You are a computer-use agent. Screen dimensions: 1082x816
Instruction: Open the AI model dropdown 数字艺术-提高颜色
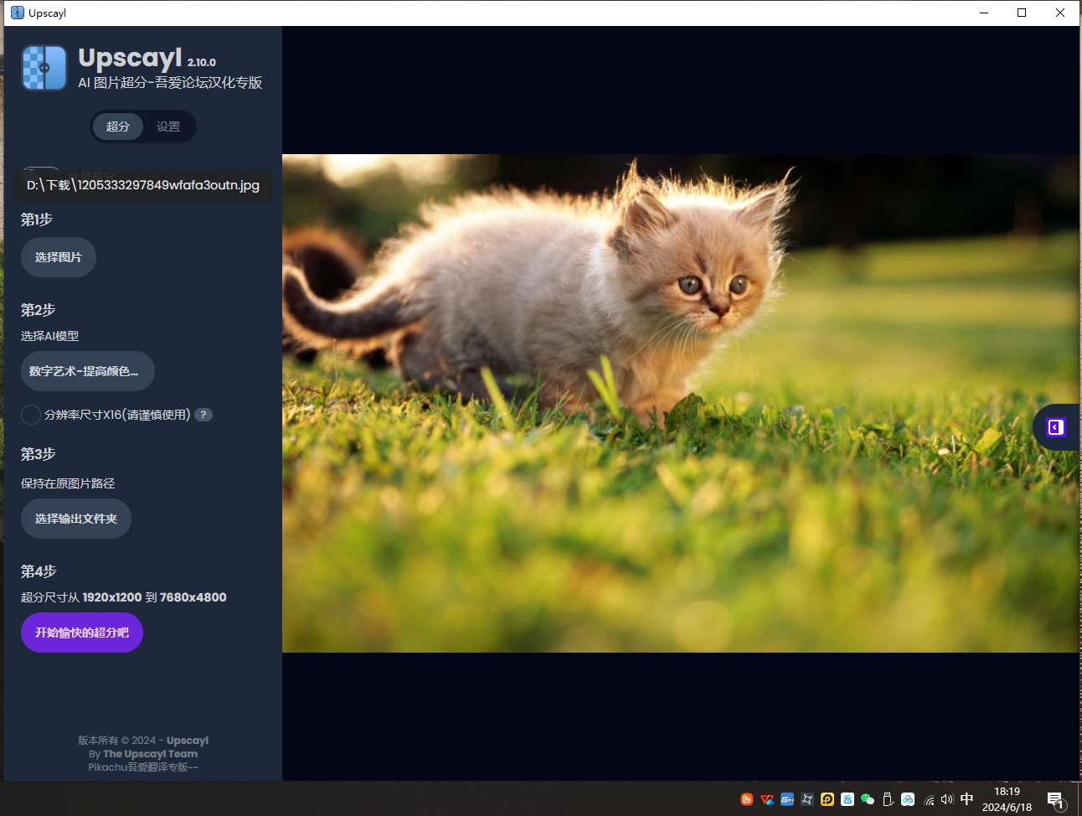87,371
